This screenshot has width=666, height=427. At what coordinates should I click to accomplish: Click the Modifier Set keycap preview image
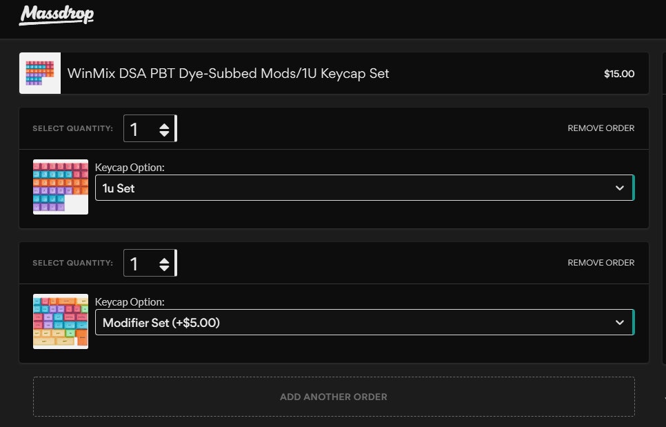click(61, 321)
